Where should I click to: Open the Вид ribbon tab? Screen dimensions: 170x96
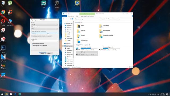click(77, 16)
